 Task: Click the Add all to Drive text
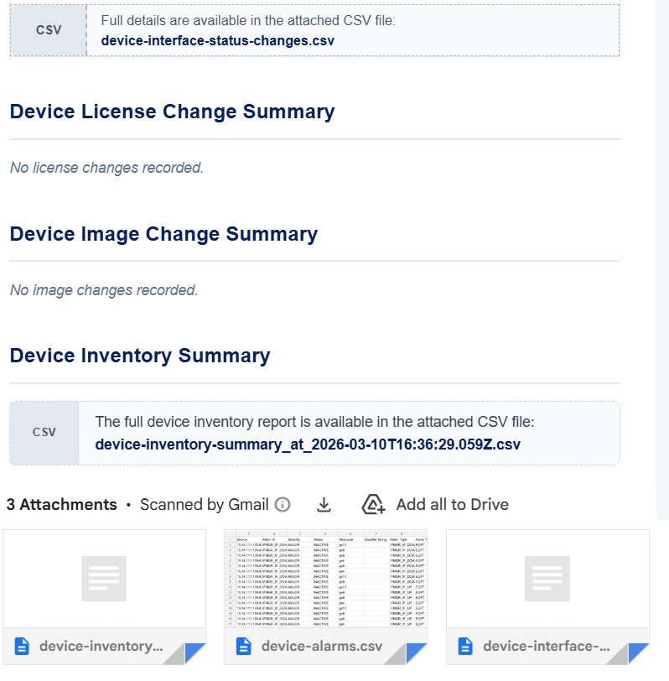point(452,505)
